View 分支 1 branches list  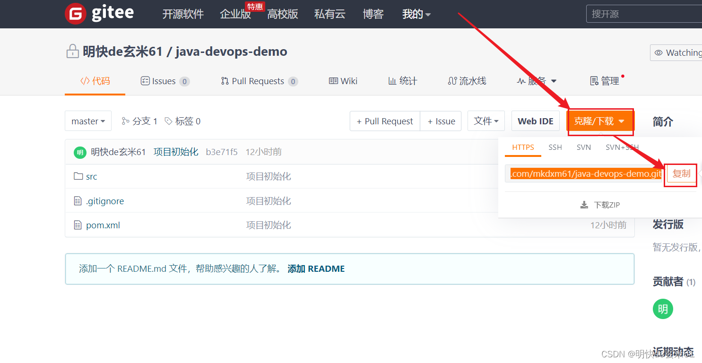[x=139, y=121]
